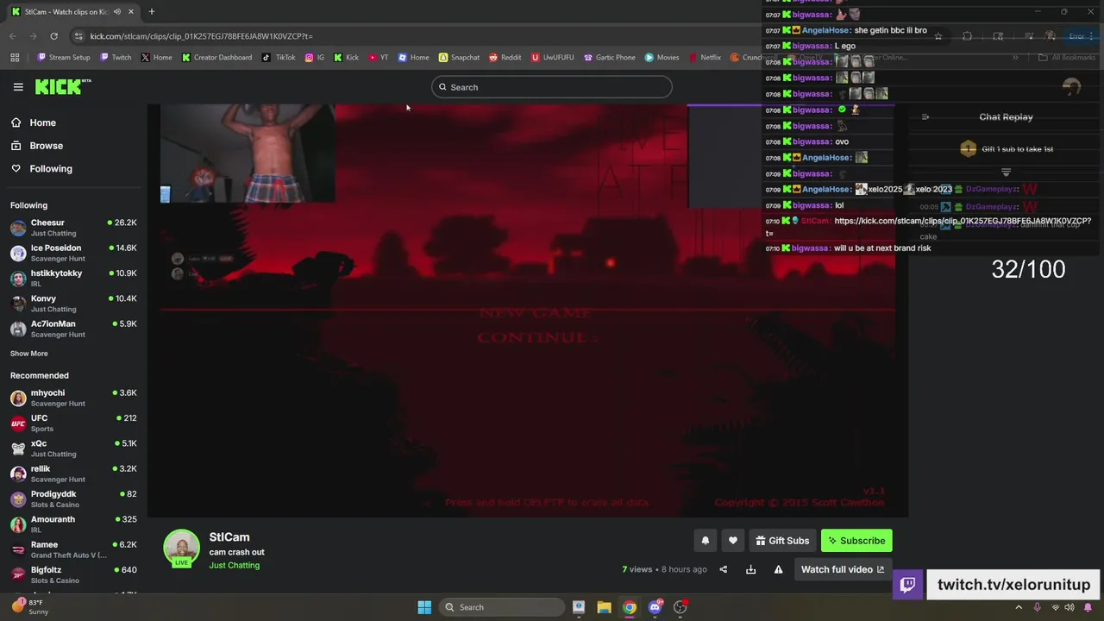Open UwUFUFU bookmark

553,58
